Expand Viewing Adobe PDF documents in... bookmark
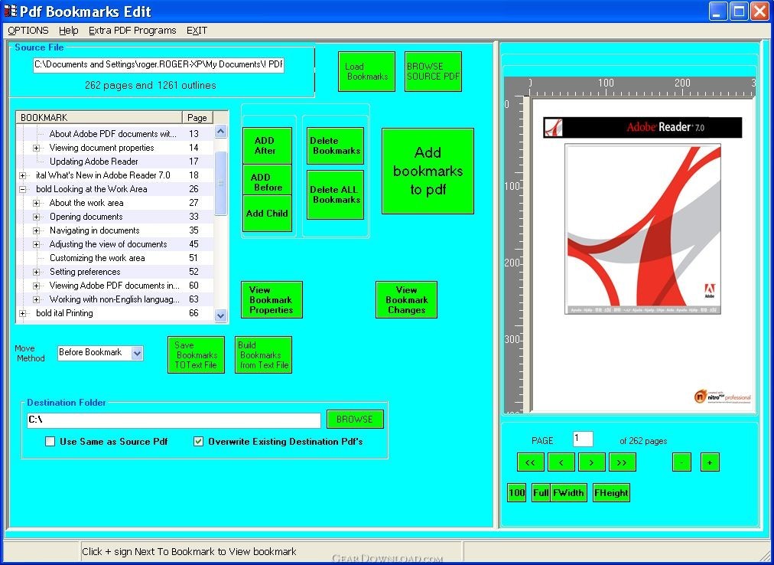The image size is (774, 565). point(36,286)
